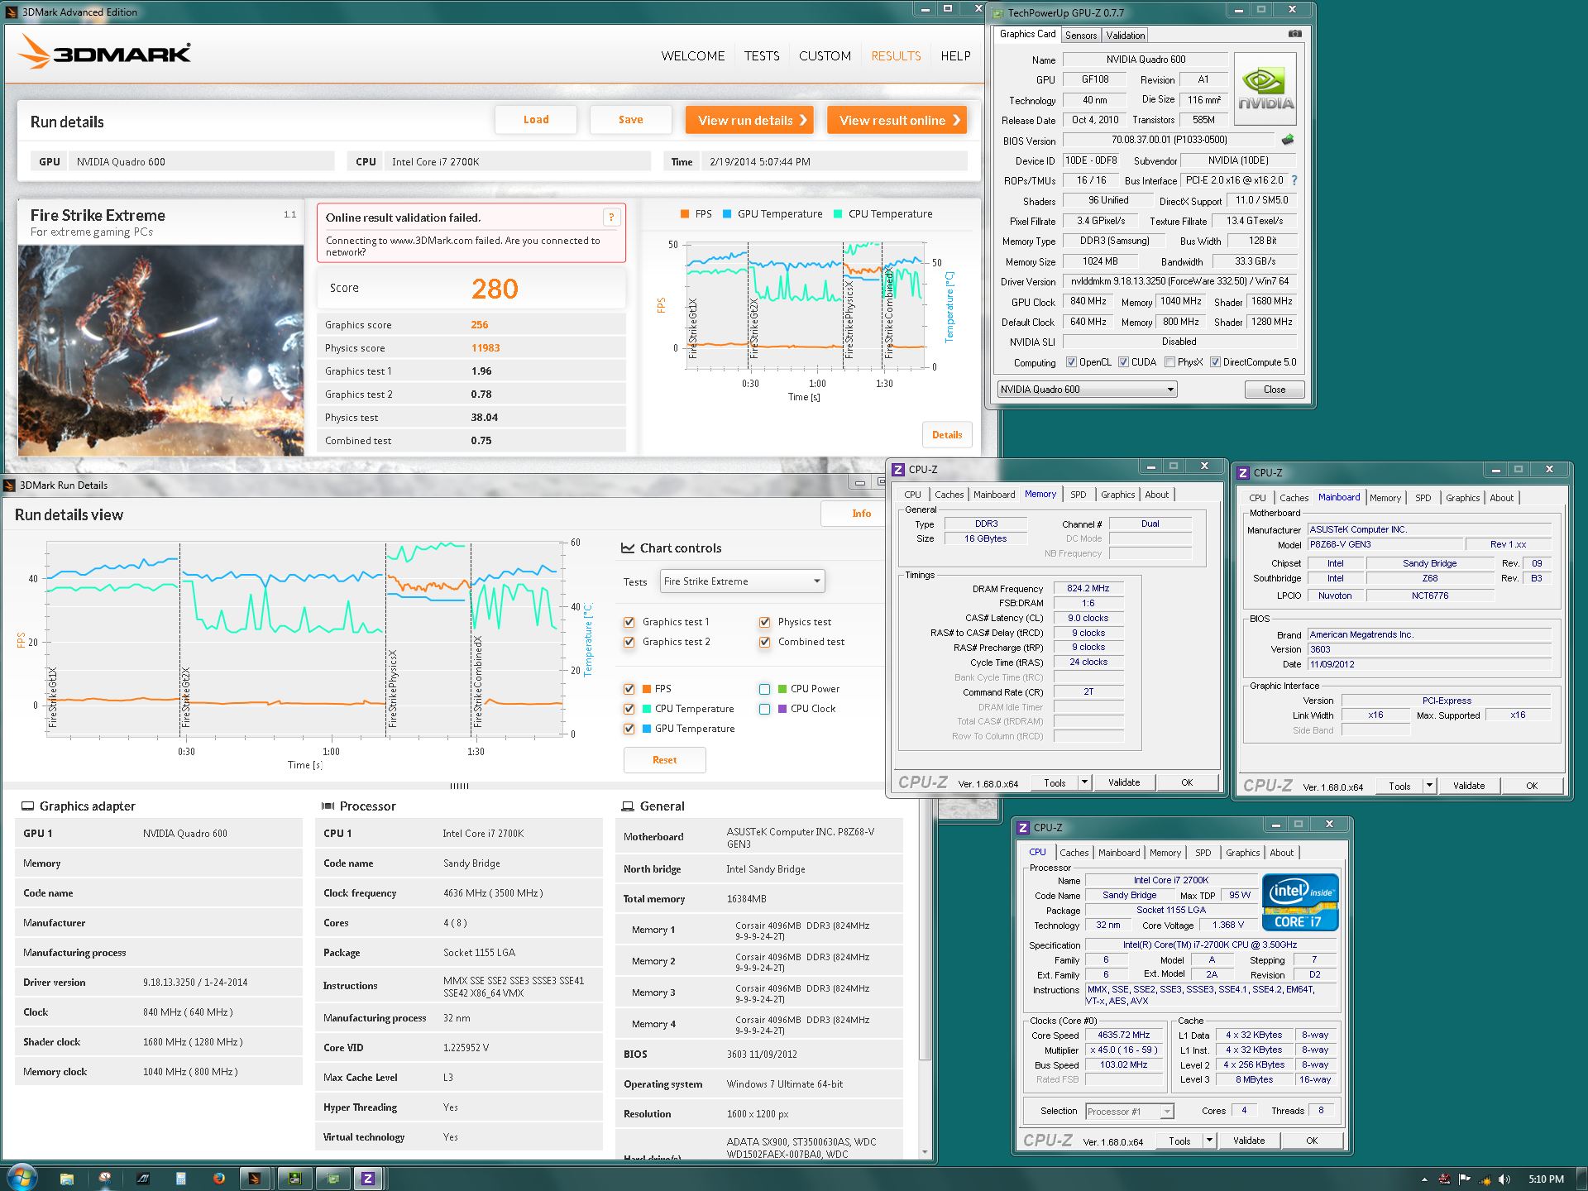Open the TESTS tab in 3DMark

pyautogui.click(x=761, y=56)
